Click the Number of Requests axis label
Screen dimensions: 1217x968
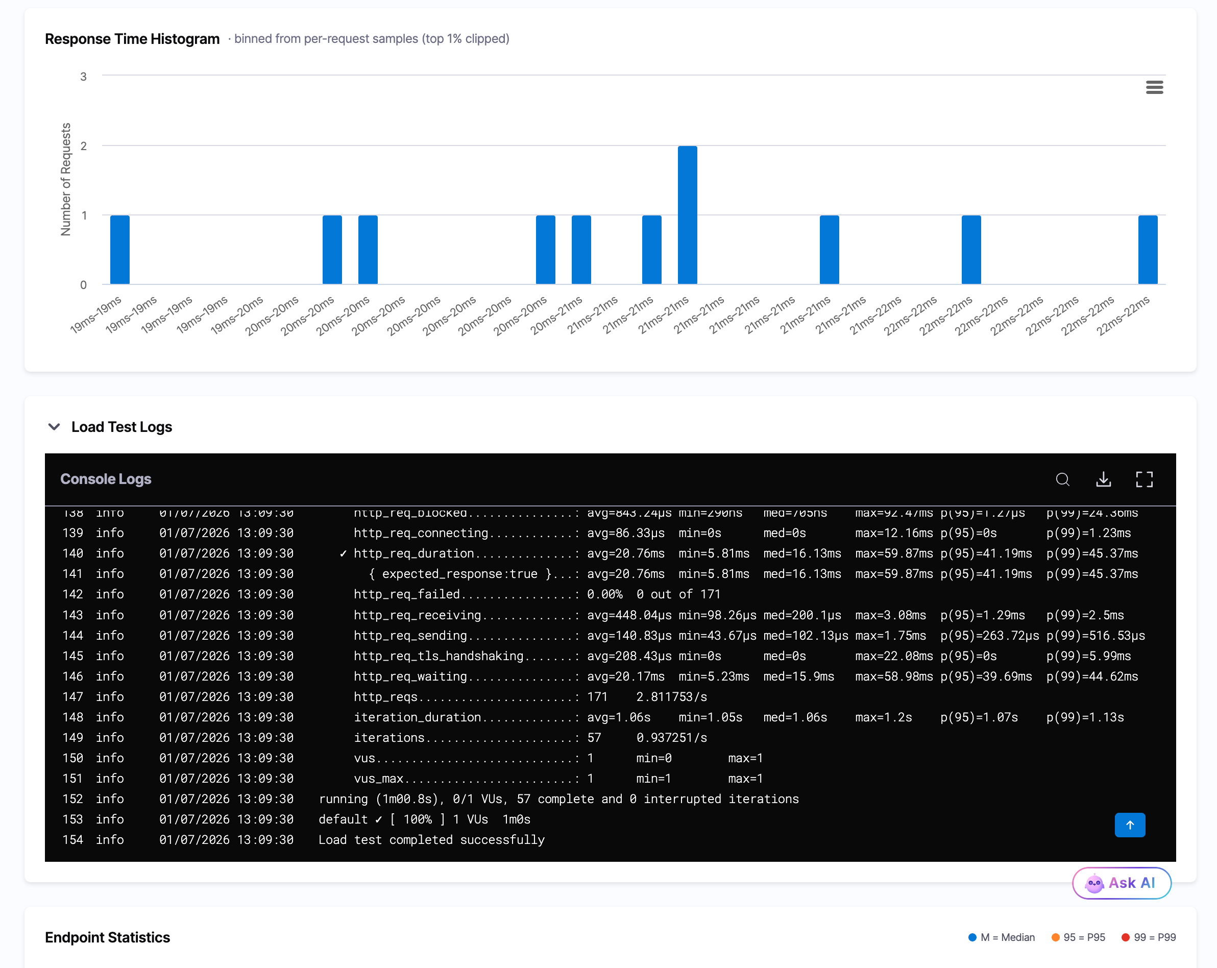click(x=66, y=180)
